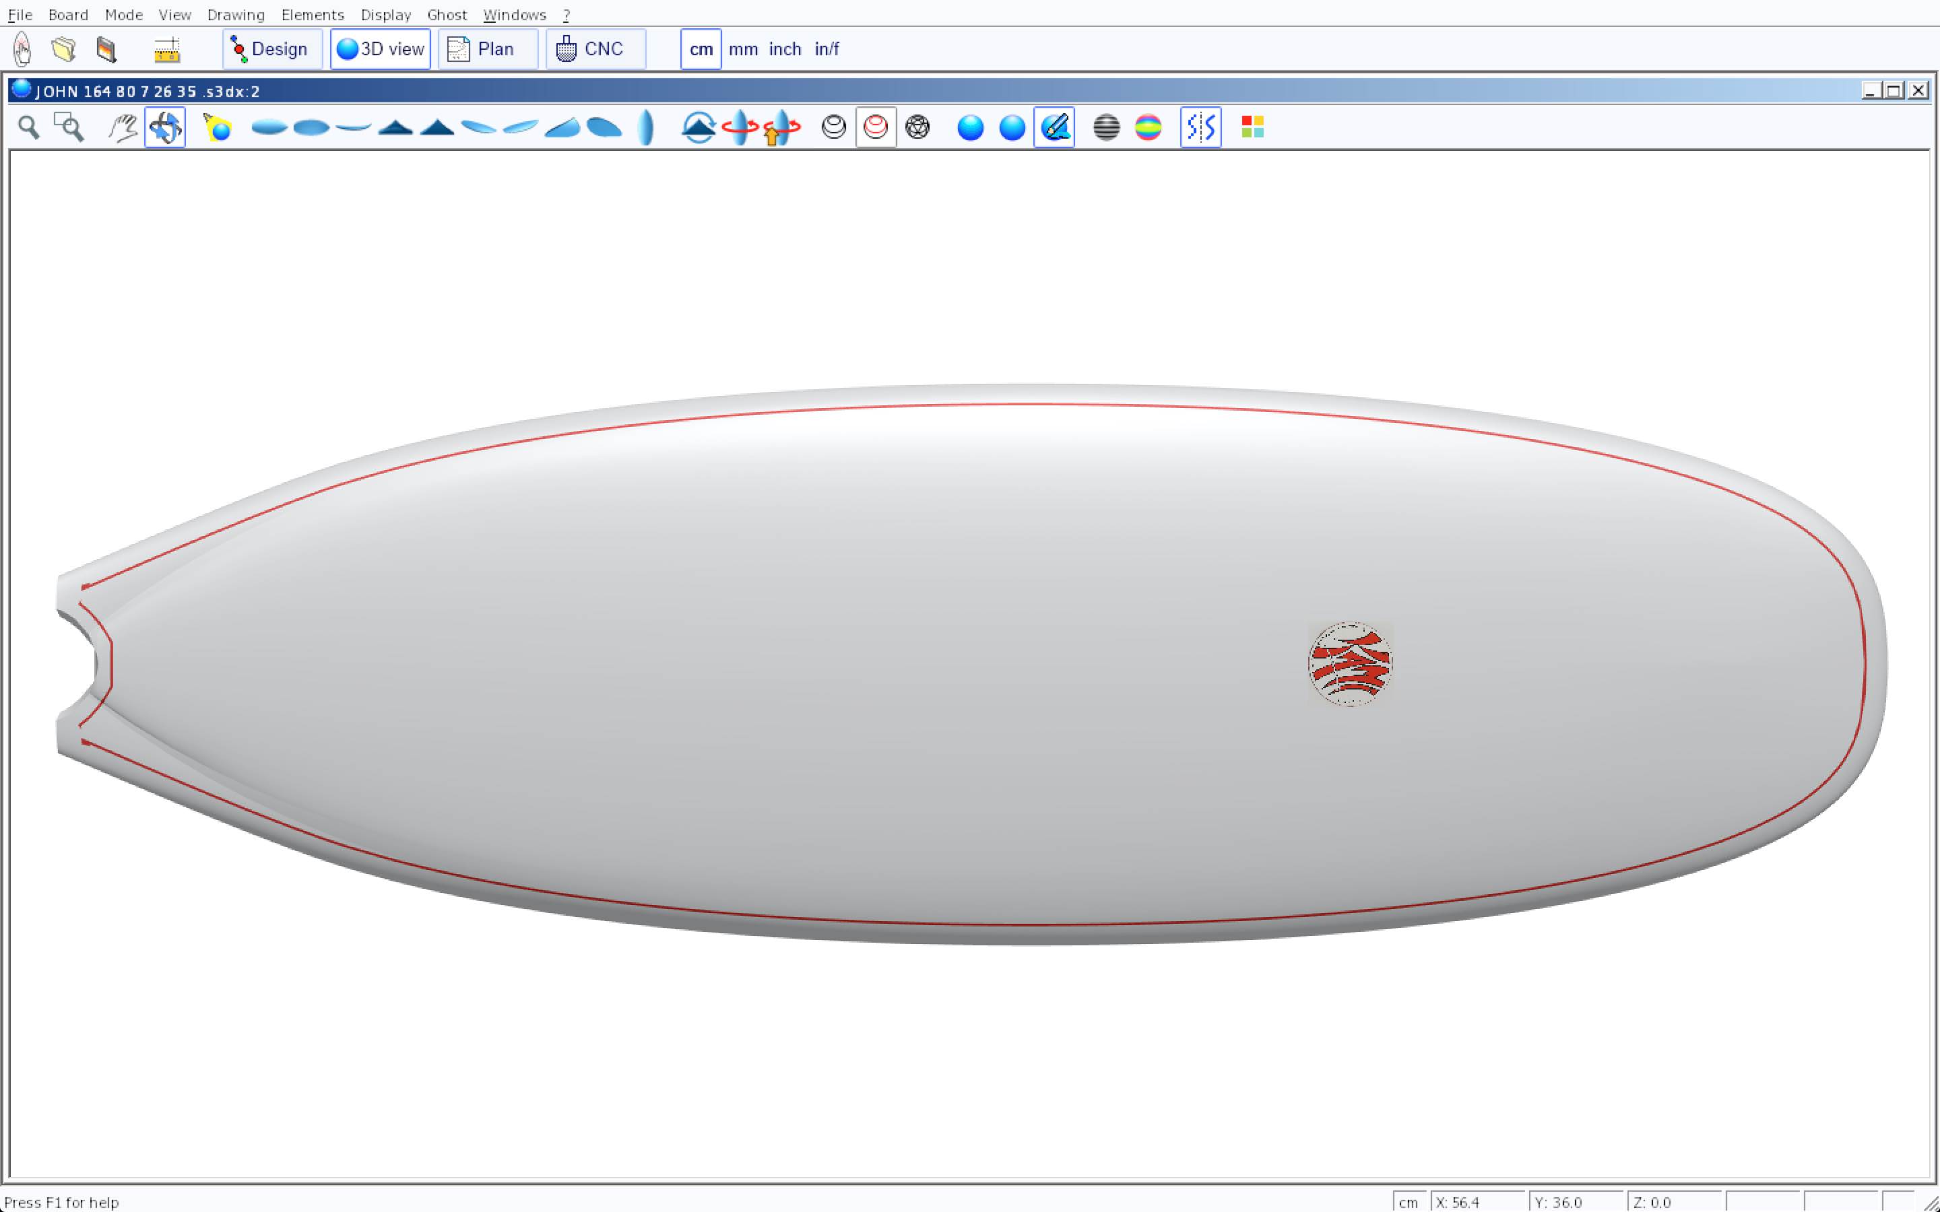Open the Display menu
The image size is (1940, 1212).
(385, 14)
